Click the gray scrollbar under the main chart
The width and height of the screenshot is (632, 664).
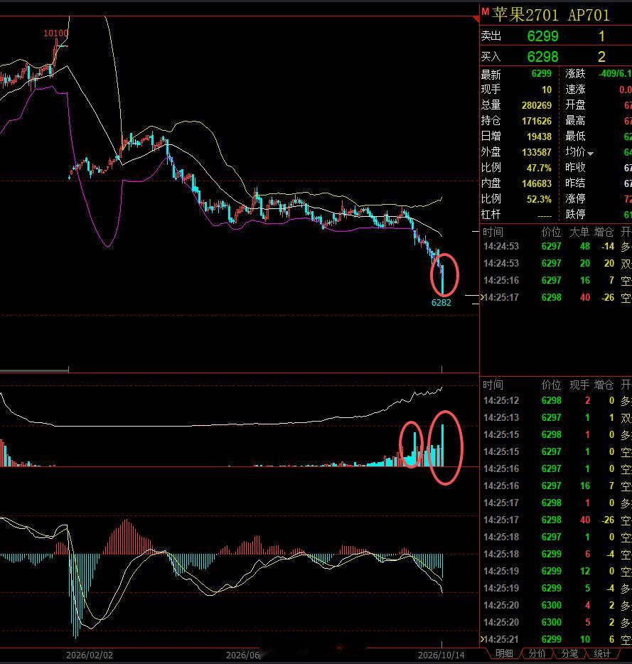tap(34, 370)
